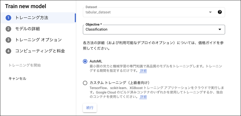This screenshot has height=116, width=241.
Task: Click step 4 number circle icon
Action: tap(8, 51)
